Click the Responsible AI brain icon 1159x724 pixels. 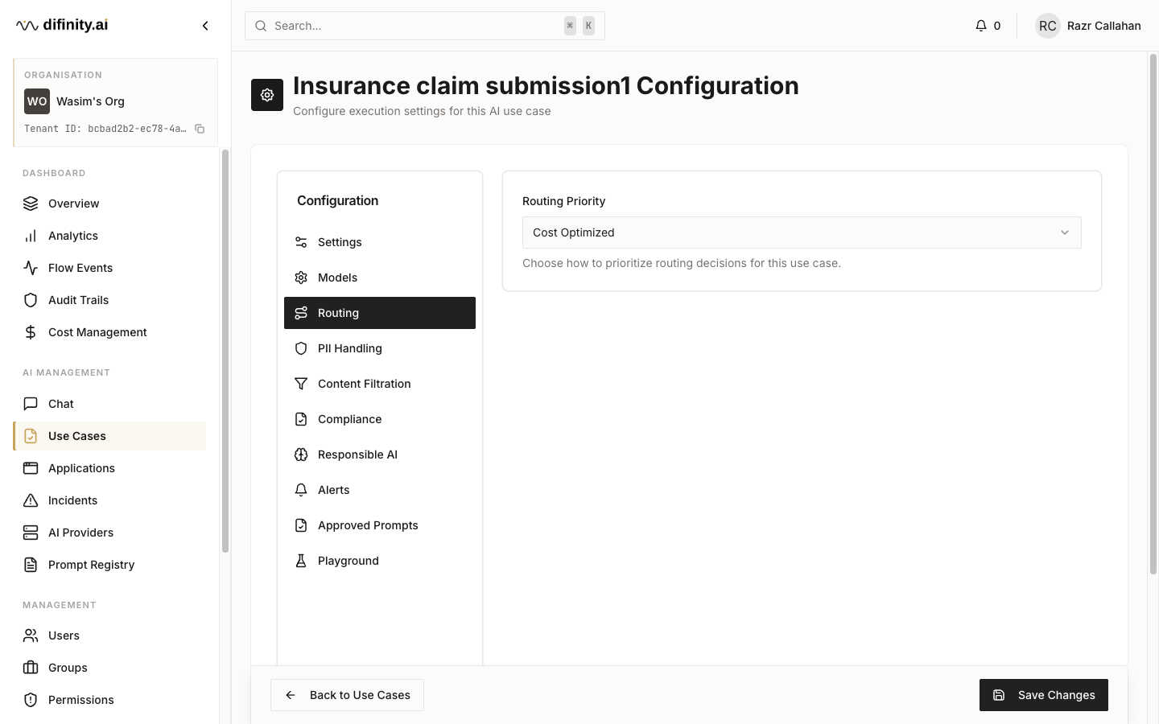click(301, 455)
